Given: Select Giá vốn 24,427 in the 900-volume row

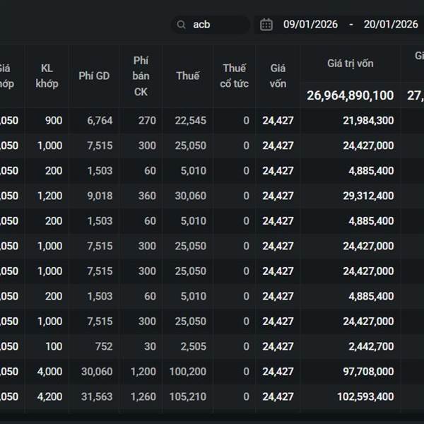Looking at the screenshot, I should coord(278,121).
